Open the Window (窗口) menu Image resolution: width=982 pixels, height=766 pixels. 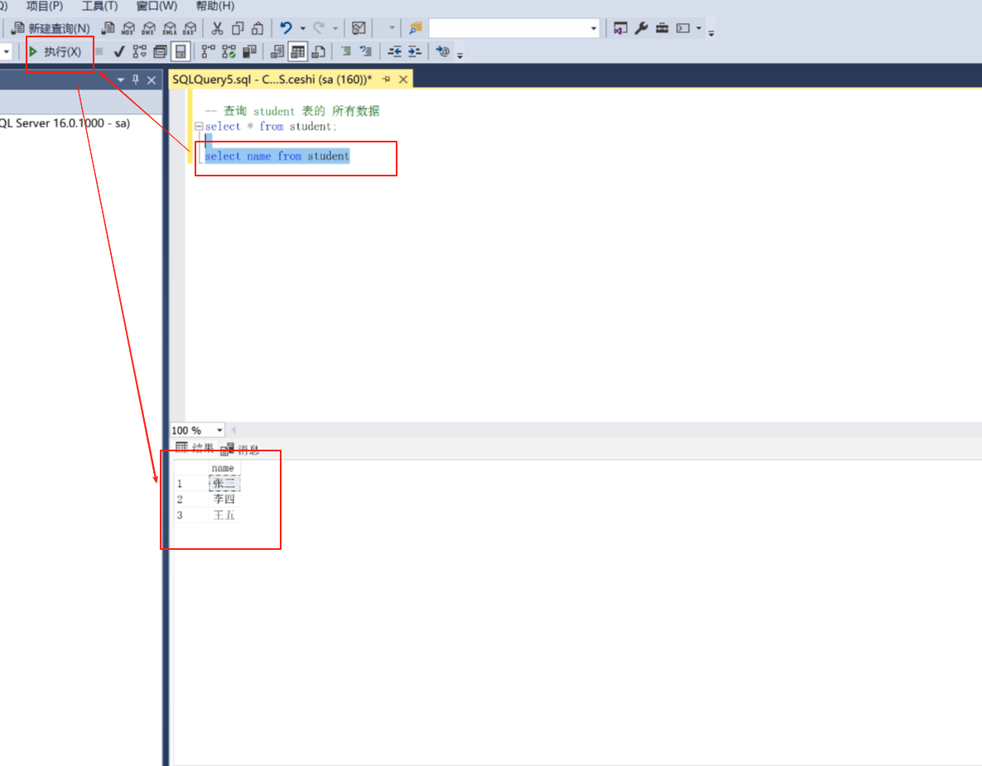pos(156,7)
